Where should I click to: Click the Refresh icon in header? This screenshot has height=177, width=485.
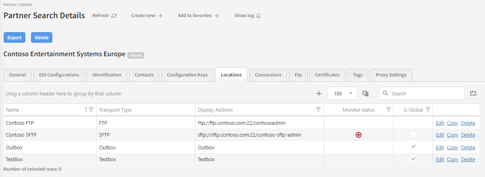(x=114, y=16)
